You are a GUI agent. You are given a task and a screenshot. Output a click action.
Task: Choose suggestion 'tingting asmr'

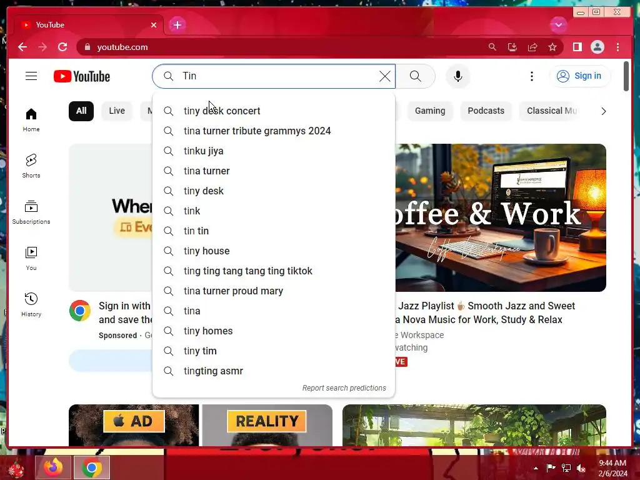(x=274, y=371)
